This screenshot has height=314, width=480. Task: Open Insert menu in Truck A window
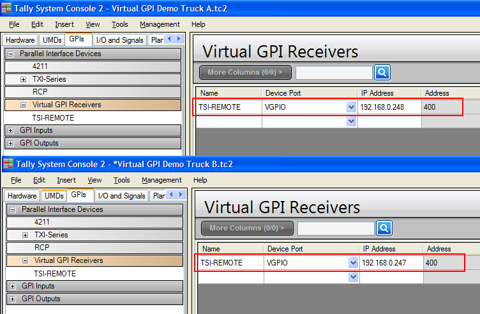(x=64, y=24)
